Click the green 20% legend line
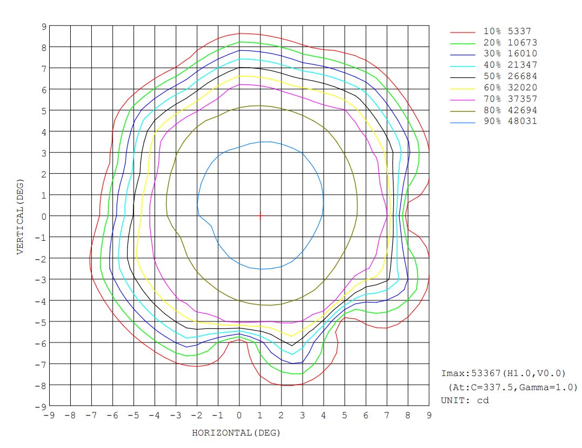The width and height of the screenshot is (582, 448). [463, 43]
